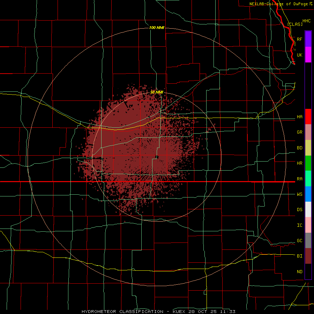Click the UK legend label
Screen dimensions: 314x314
point(299,55)
